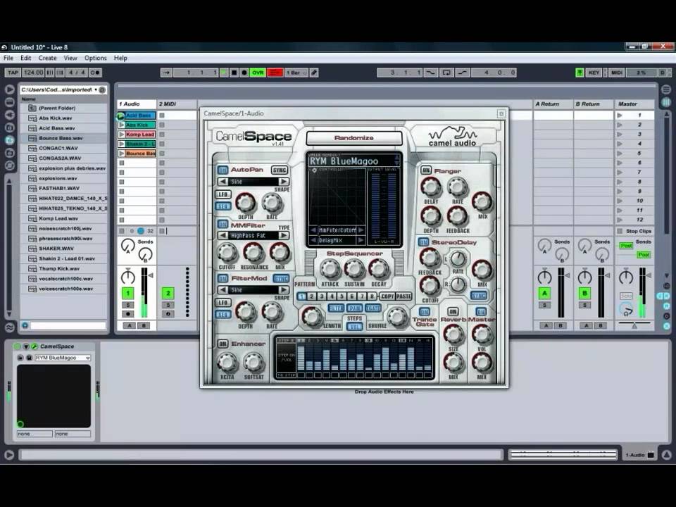Click the Track 1 activator button
The width and height of the screenshot is (676, 507).
[x=127, y=294]
